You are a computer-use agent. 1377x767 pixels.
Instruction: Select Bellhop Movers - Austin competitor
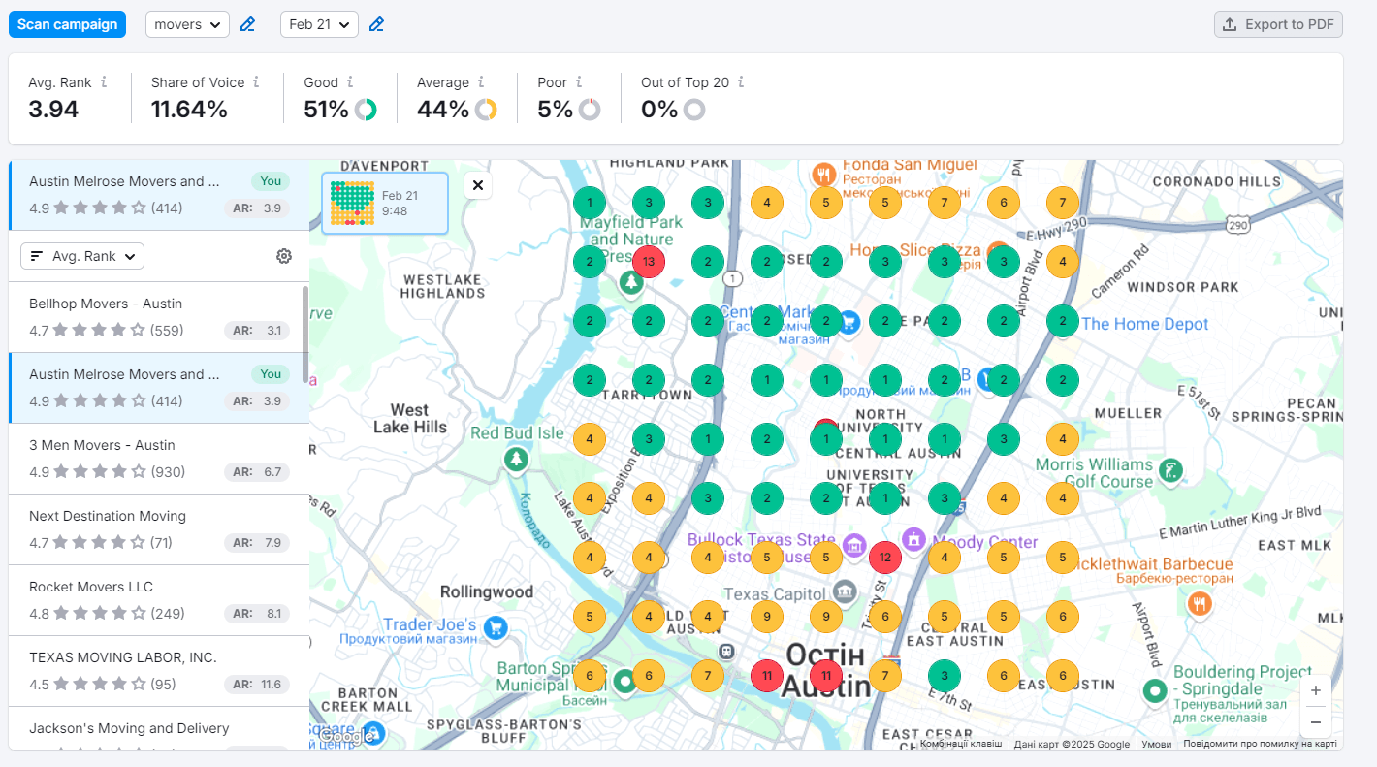(159, 317)
